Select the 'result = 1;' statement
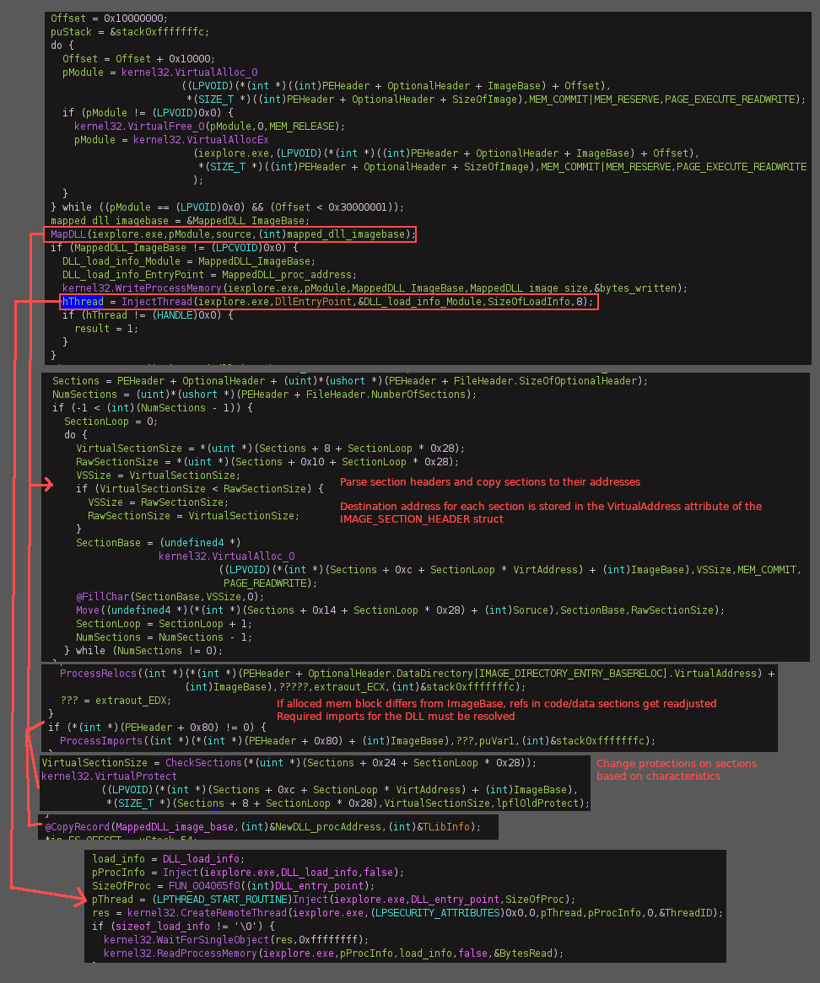 [x=106, y=329]
